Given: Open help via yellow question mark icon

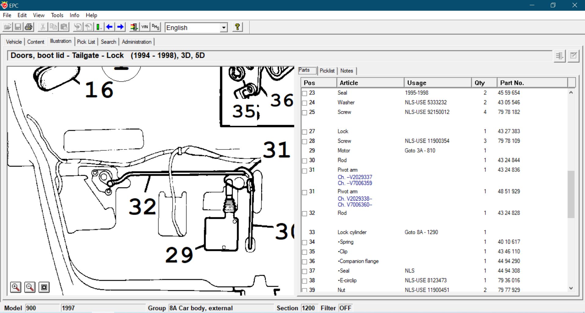Looking at the screenshot, I should pyautogui.click(x=237, y=27).
